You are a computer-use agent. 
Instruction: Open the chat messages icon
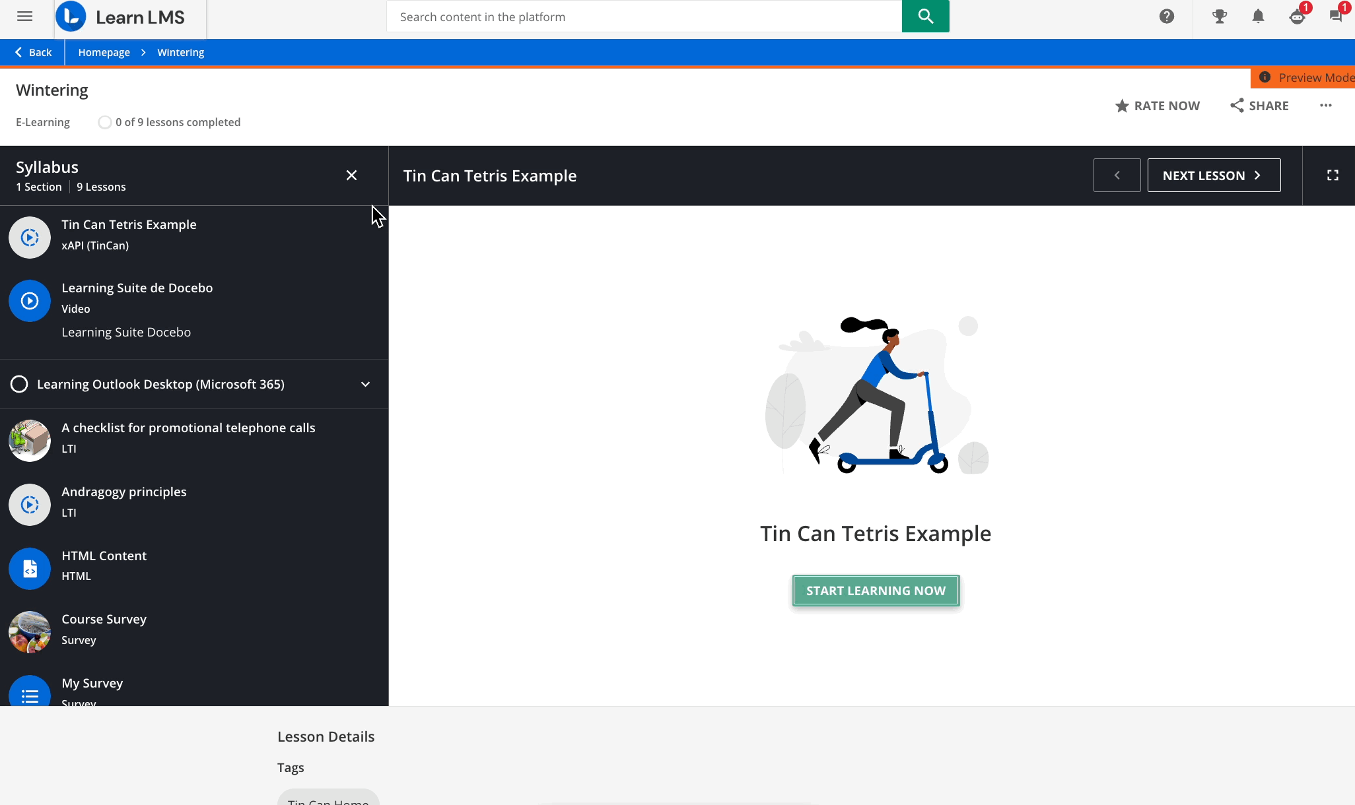1336,16
